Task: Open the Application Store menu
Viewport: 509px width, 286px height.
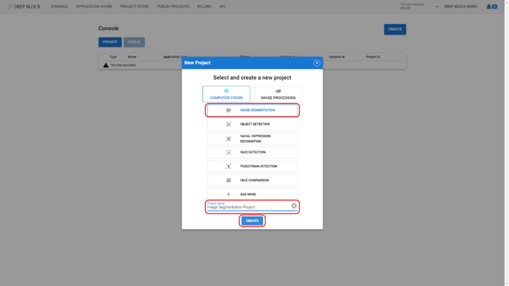Action: click(94, 6)
